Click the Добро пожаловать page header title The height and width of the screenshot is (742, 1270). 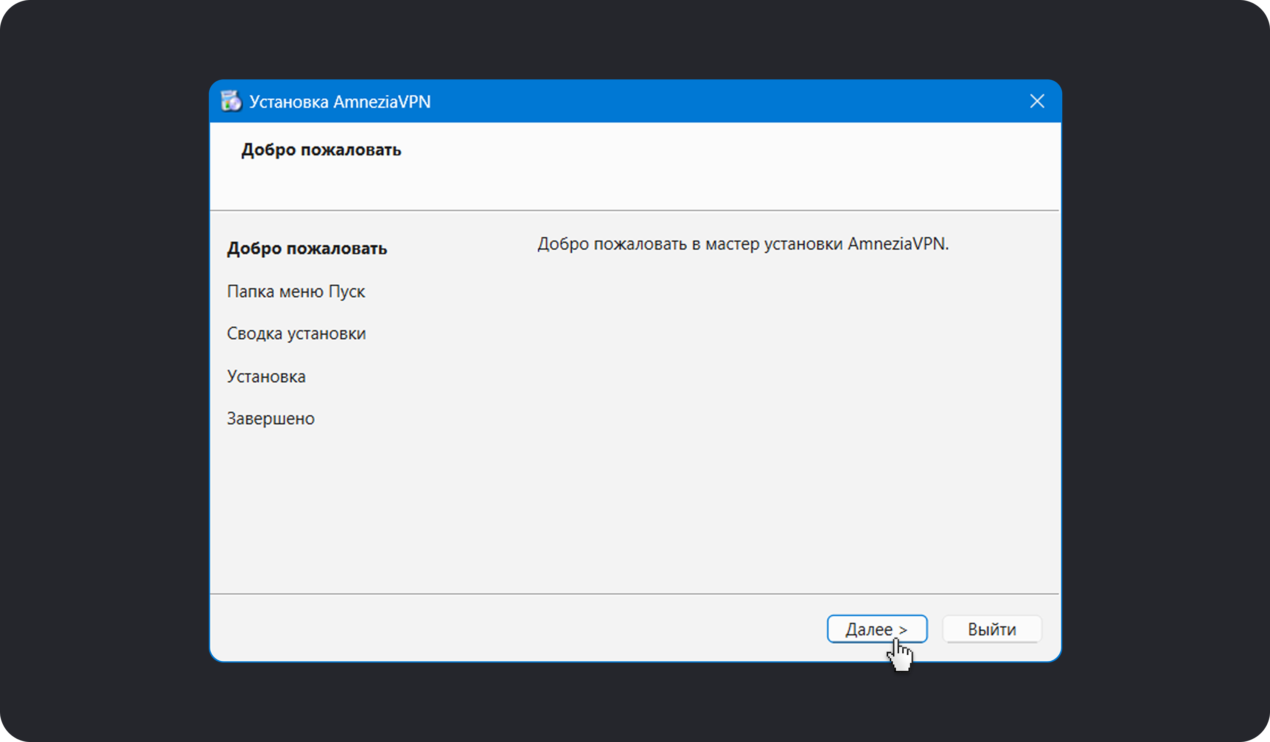(x=321, y=150)
